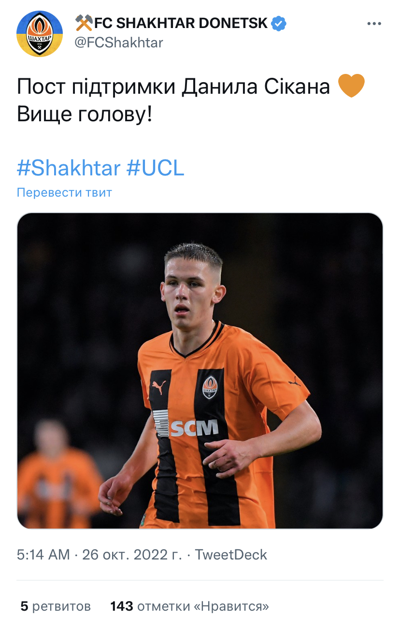Click the FC SHAKHTAR DONETSK display name
Screen dimensions: 400x631
click(181, 23)
